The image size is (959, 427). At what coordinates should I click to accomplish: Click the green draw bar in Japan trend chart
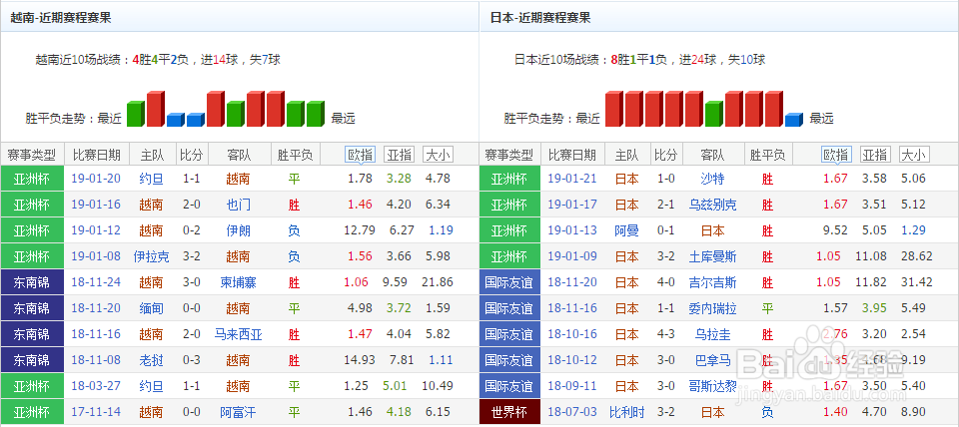click(713, 114)
